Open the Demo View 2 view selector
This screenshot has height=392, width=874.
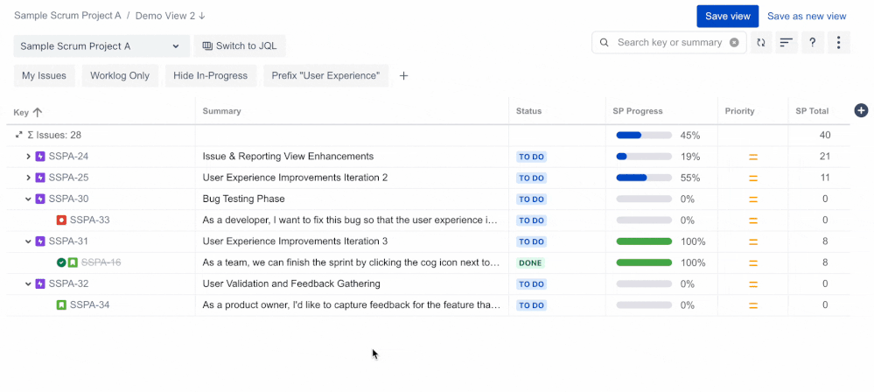[171, 16]
